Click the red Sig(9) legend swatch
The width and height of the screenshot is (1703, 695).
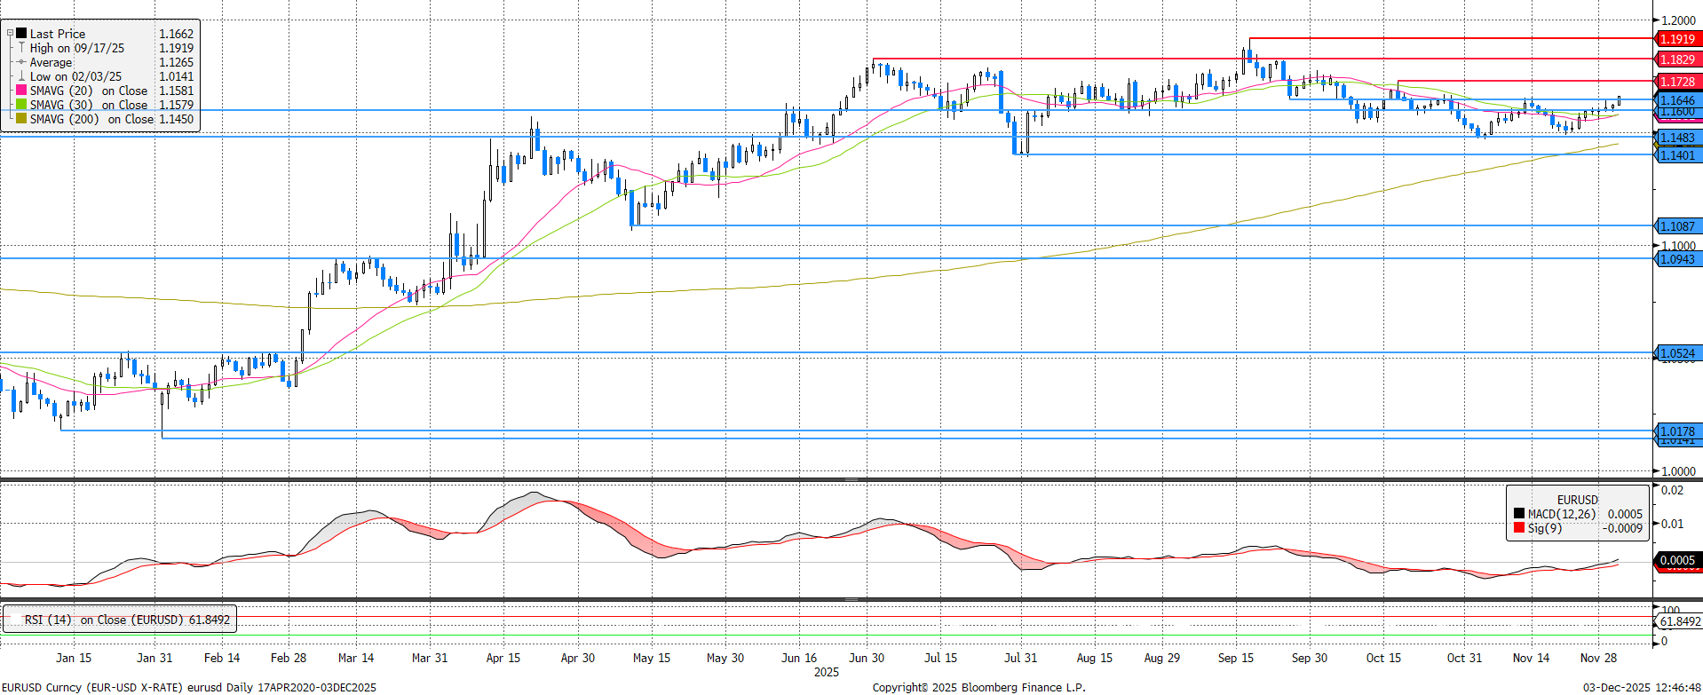[1519, 528]
